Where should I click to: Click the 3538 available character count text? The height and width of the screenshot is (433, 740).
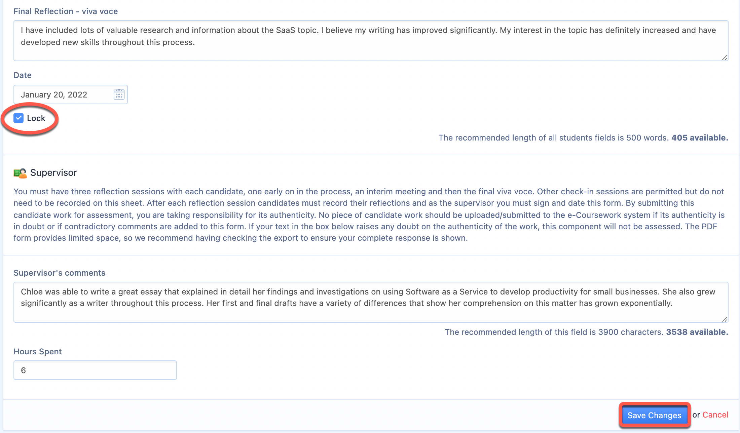(697, 332)
